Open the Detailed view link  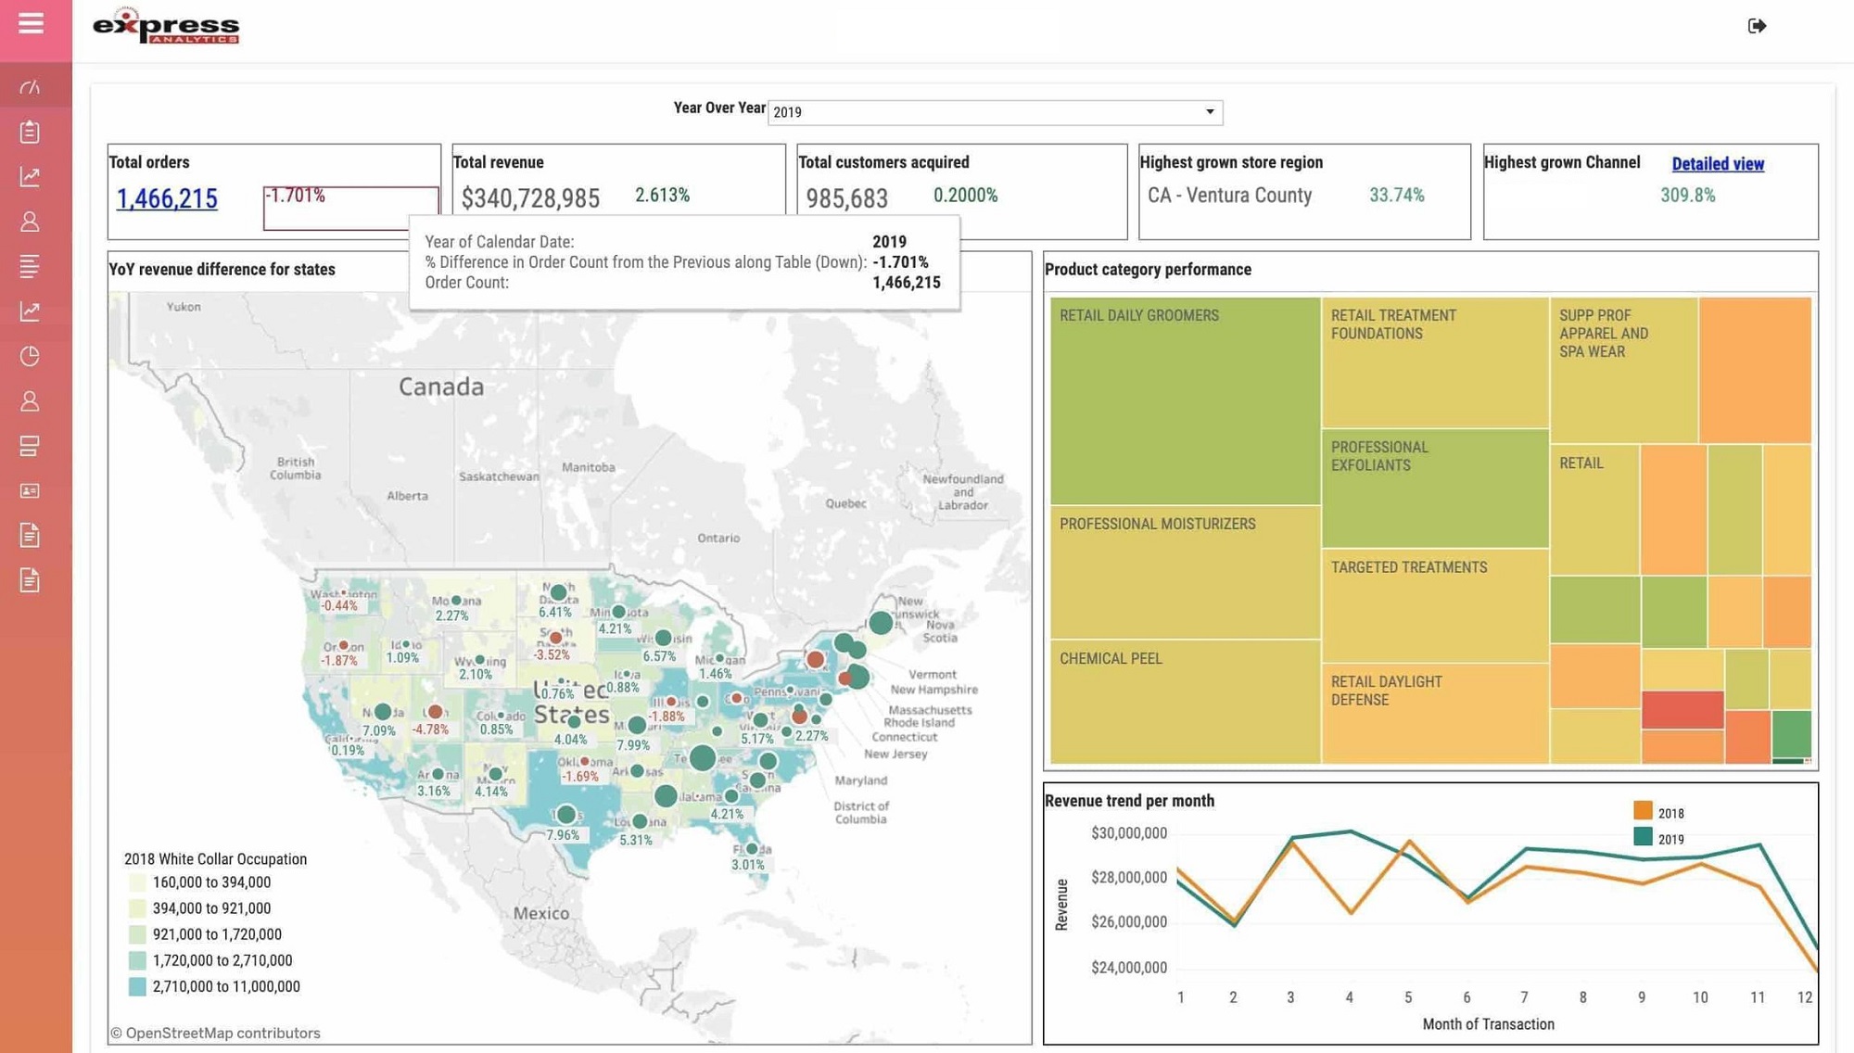(x=1718, y=164)
